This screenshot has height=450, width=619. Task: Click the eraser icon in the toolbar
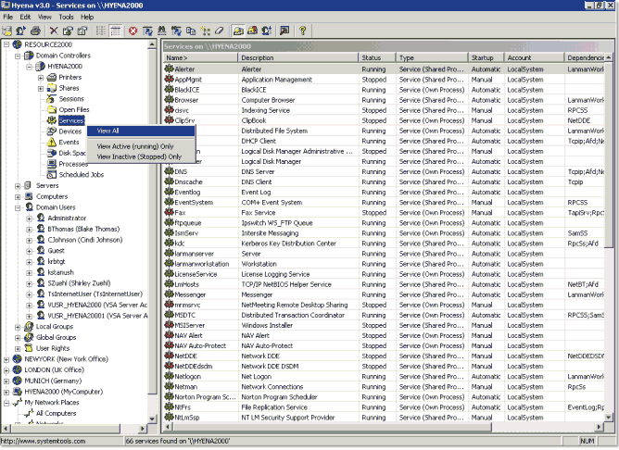point(220,31)
